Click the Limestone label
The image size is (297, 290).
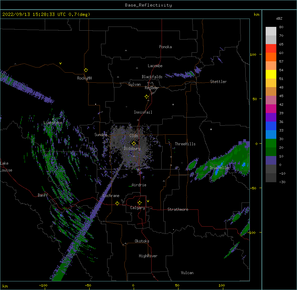53,123
